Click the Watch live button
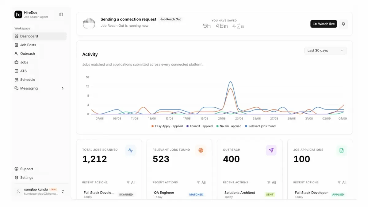Screen dimensions: 368x207 324,24
